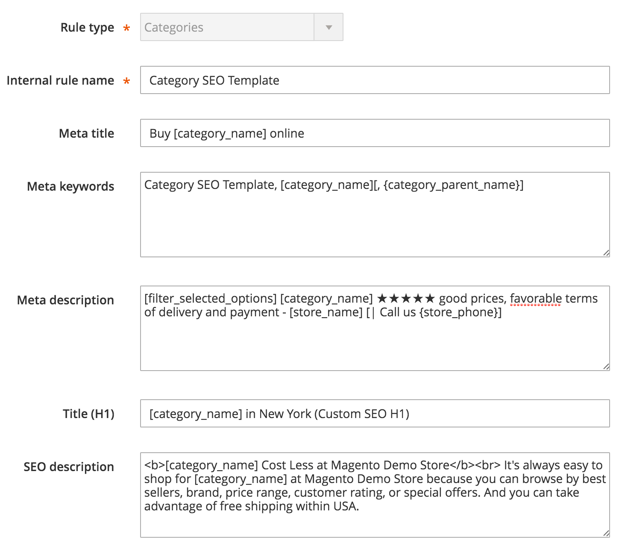Click the Rule type dropdown arrow
Screen dimensions: 622x548
[x=329, y=27]
